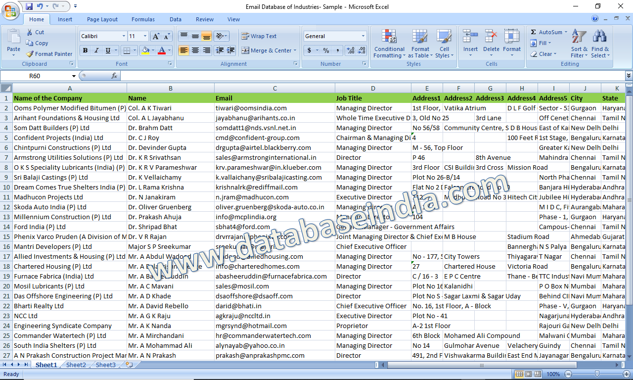Open the AutoSum function
Screen dimensions: 633x380
click(x=548, y=32)
